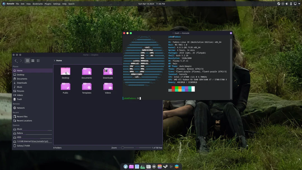Open the 1.0 GiB Internal Drive device

32,141
